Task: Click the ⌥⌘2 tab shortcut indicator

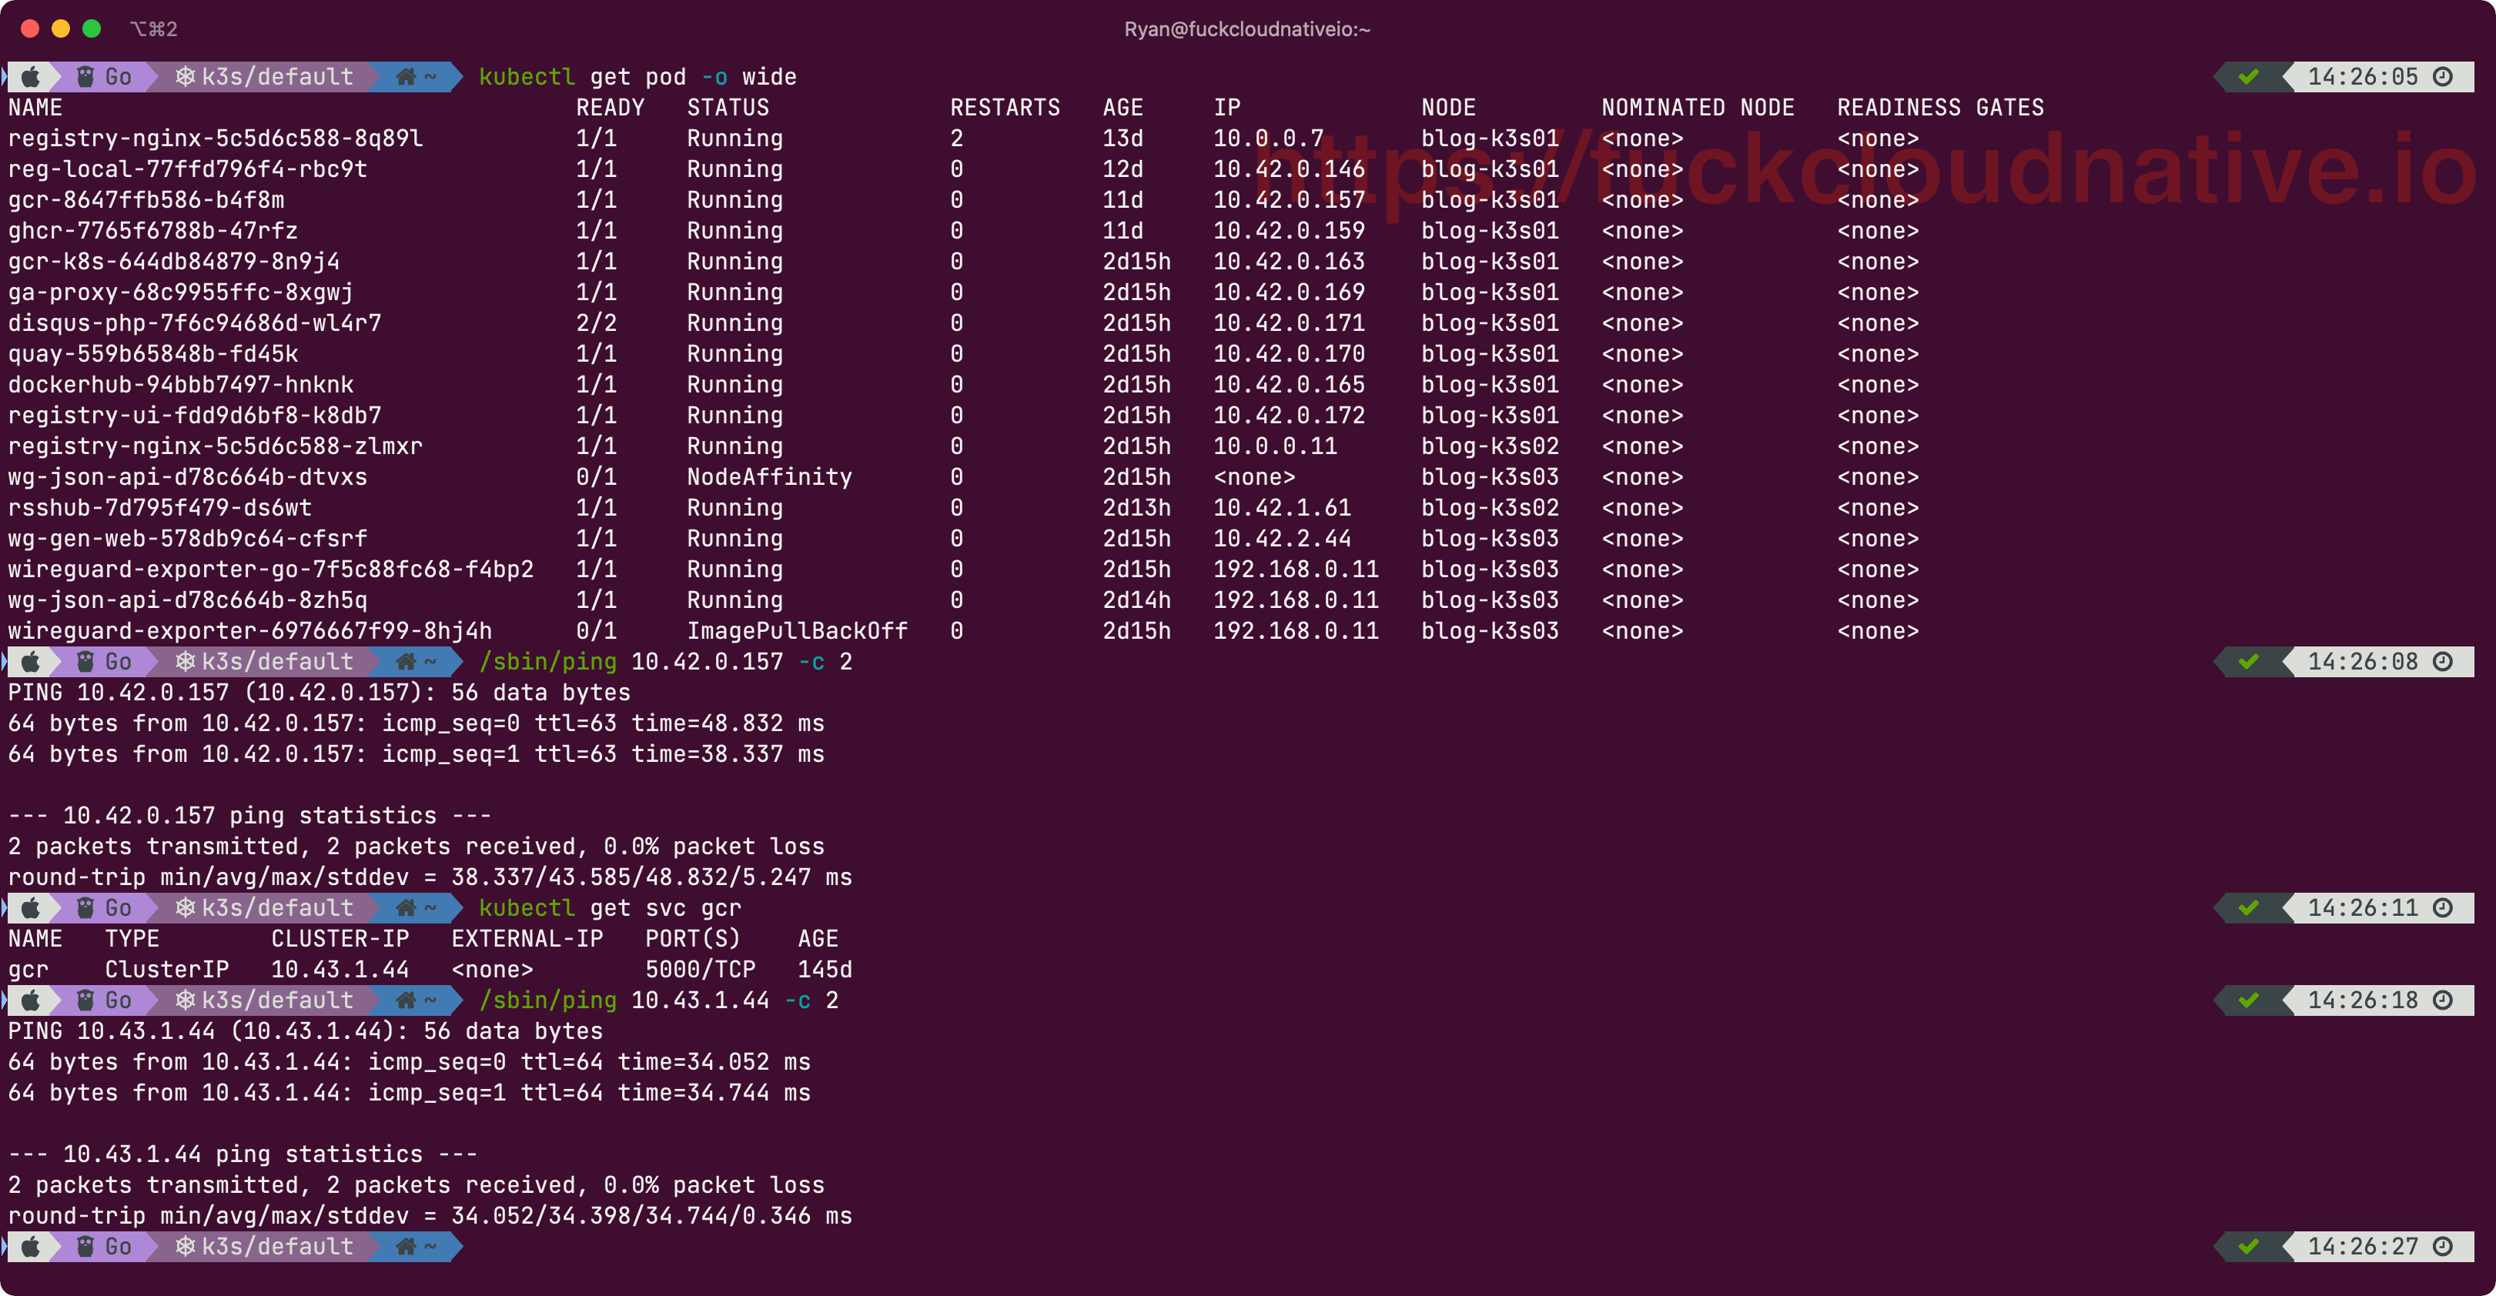Action: (x=154, y=29)
